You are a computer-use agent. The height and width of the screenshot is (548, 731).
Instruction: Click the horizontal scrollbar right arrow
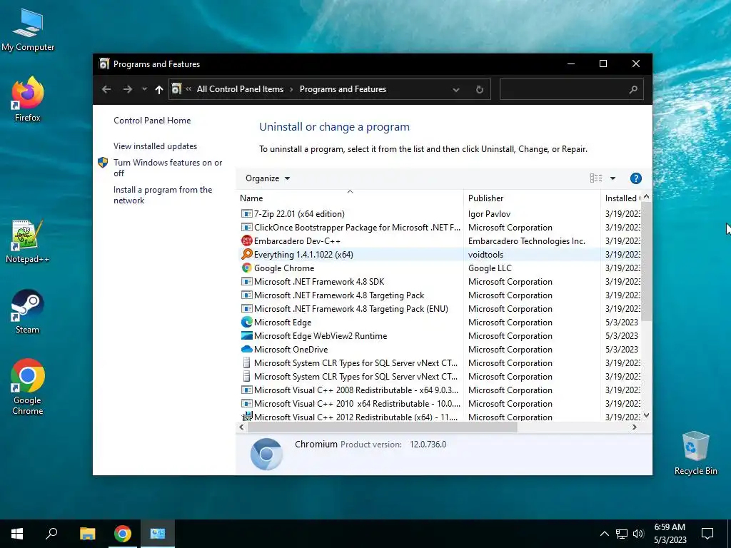tap(634, 427)
